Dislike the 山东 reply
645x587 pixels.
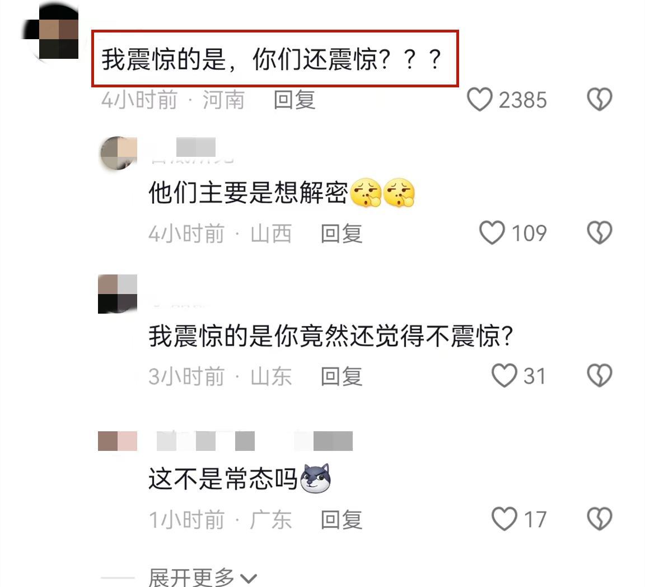[x=599, y=376]
